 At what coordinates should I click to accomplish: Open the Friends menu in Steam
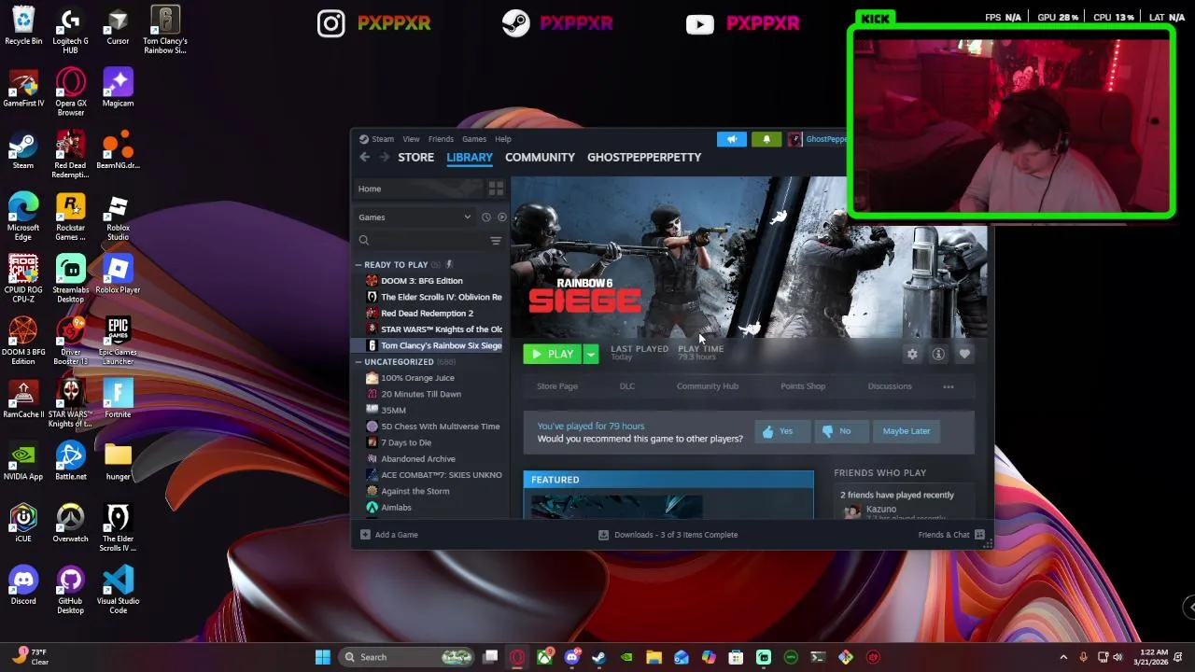point(441,139)
